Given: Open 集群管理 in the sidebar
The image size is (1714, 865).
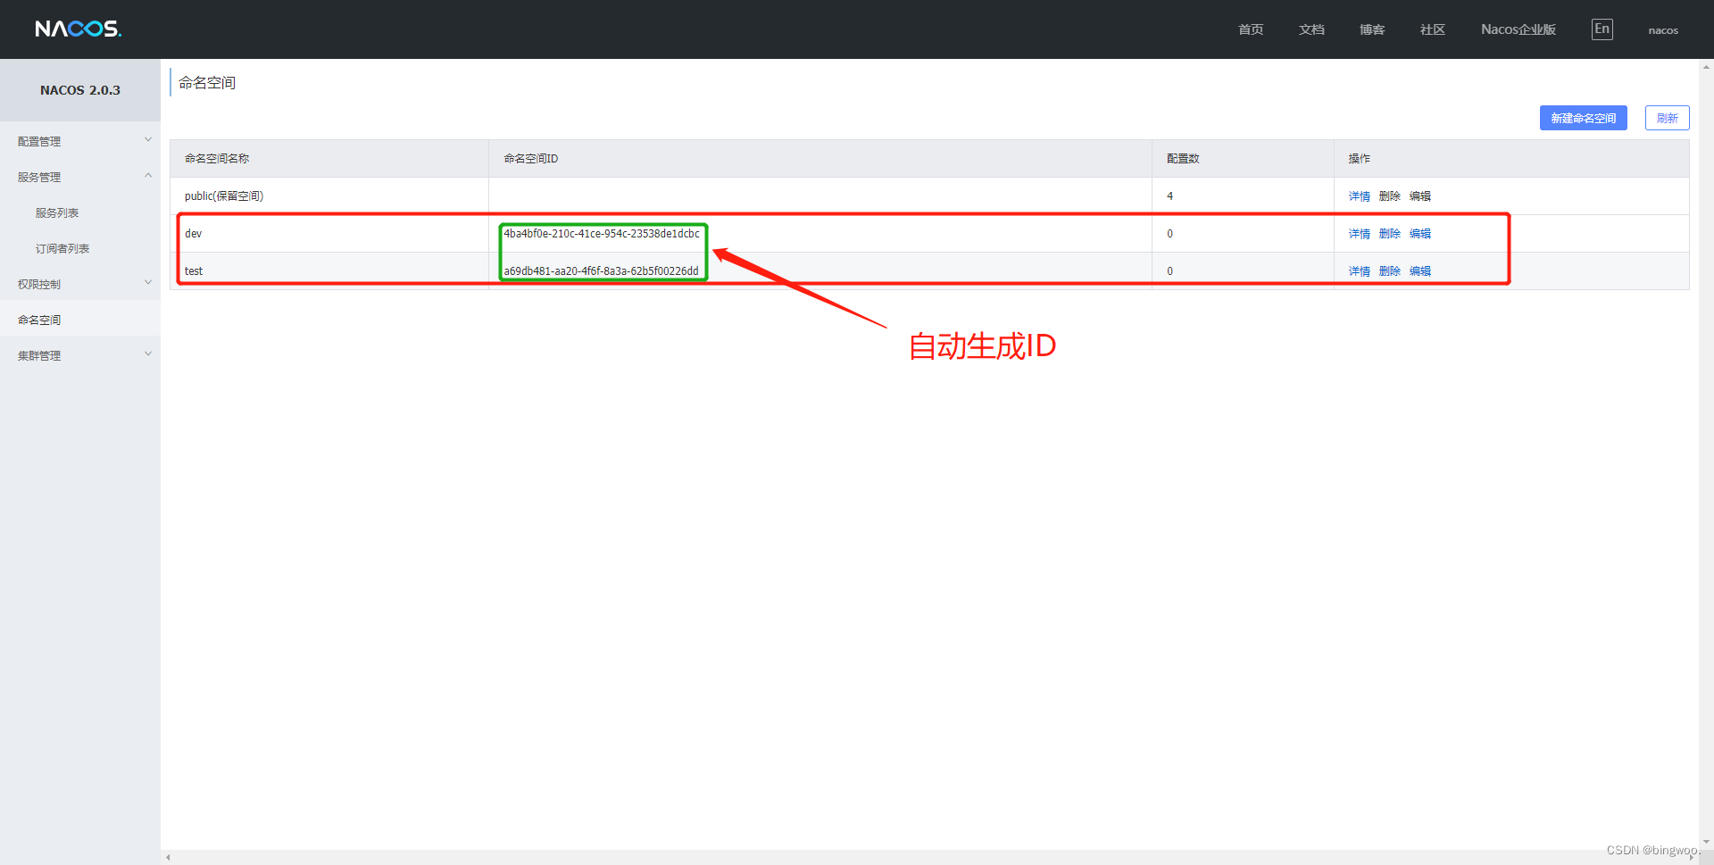Looking at the screenshot, I should tap(39, 355).
